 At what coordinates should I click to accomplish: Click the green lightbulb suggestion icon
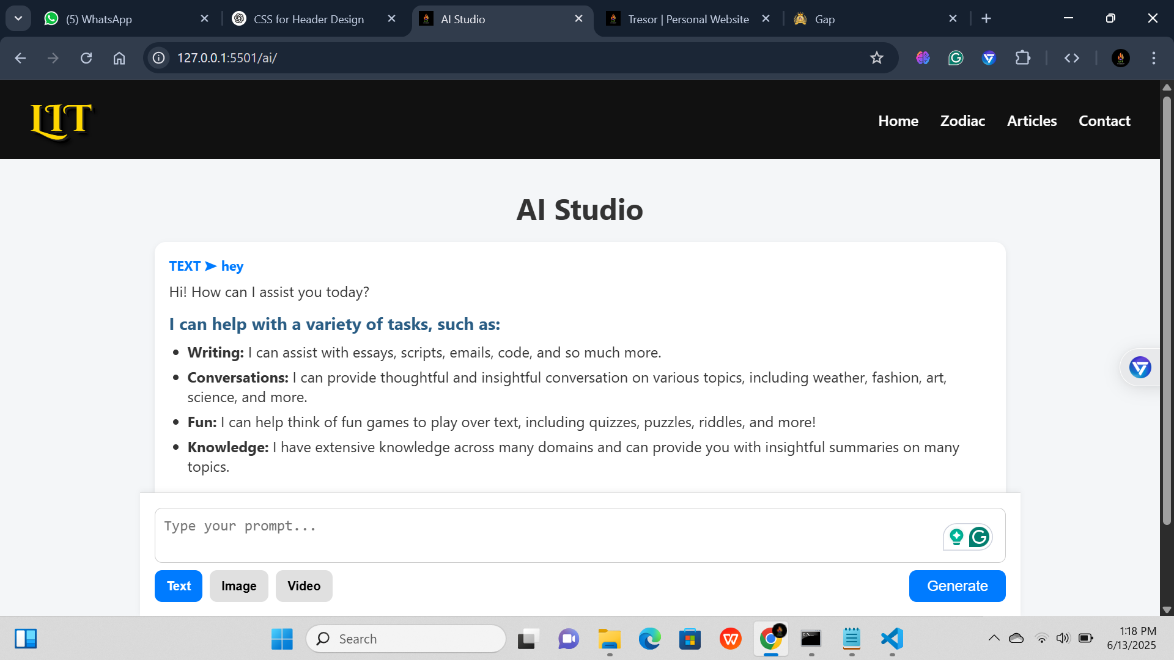956,537
